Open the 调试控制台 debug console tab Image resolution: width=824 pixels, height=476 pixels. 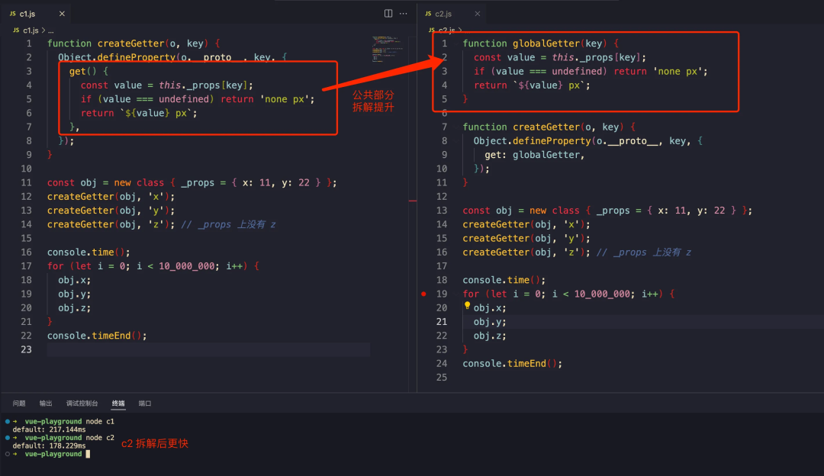click(82, 403)
